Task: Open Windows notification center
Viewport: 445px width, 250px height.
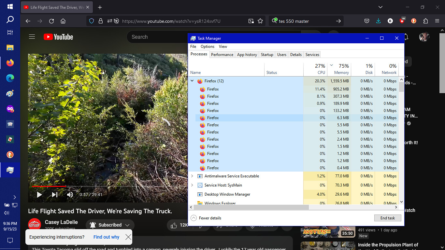Action: 10,241
